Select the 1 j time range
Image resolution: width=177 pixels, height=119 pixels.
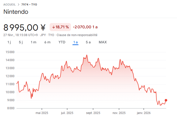9,42
